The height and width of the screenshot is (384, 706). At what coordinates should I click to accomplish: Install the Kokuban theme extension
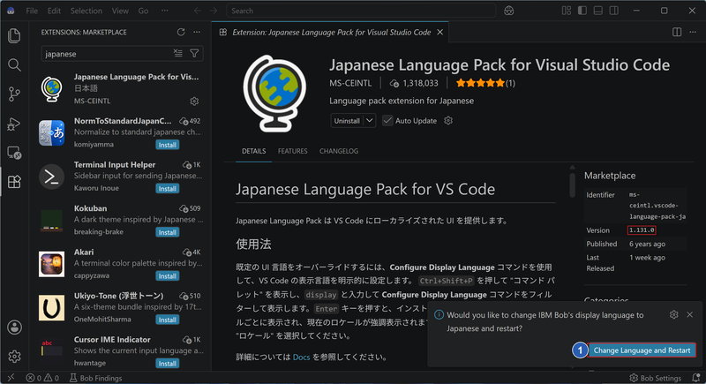pyautogui.click(x=168, y=232)
